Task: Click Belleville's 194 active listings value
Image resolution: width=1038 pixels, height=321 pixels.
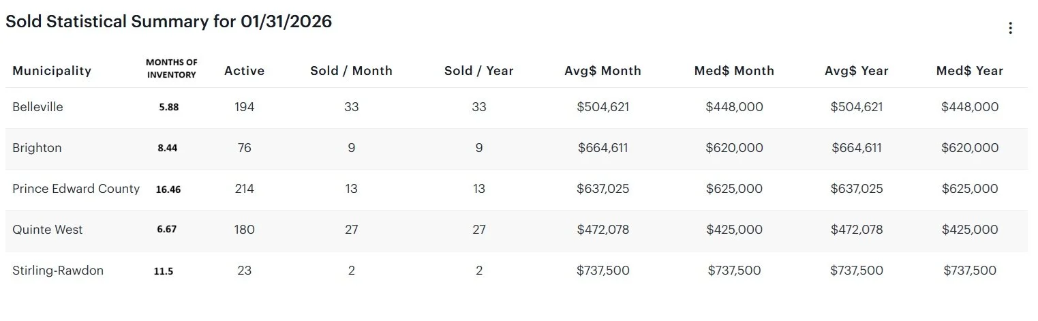Action: tap(244, 107)
